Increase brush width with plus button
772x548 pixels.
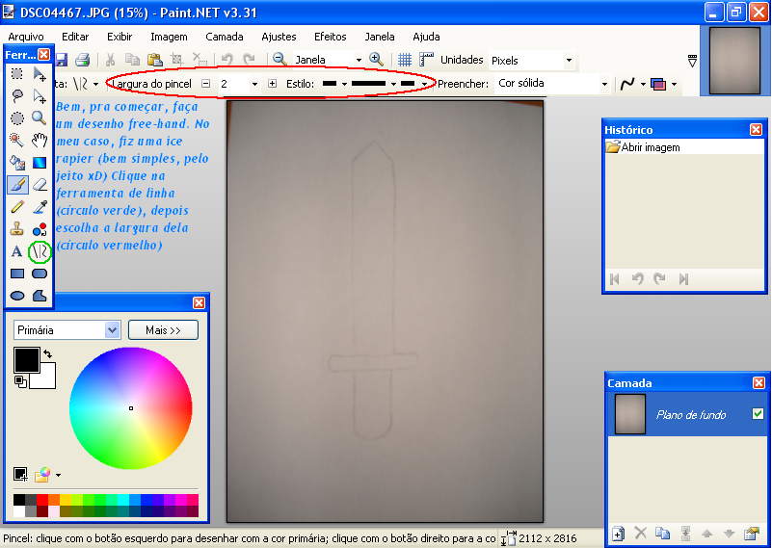tap(273, 84)
